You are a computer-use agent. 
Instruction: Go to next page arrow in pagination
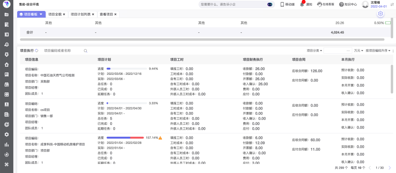[390, 168]
